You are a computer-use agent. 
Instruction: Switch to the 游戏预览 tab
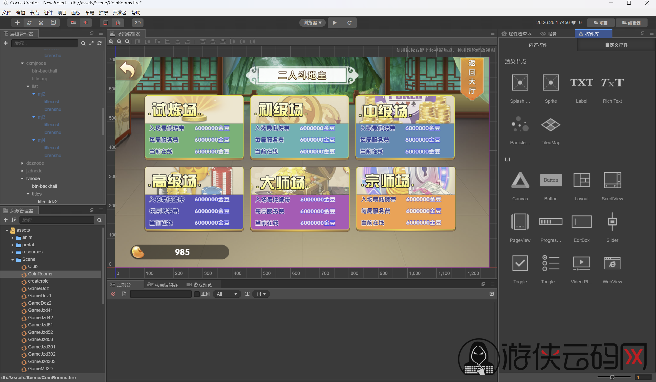click(200, 285)
